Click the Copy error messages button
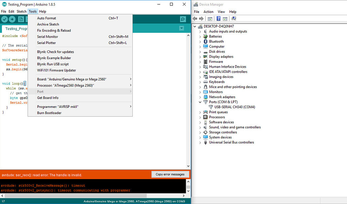Screen dimensions: 347x204 170,174
